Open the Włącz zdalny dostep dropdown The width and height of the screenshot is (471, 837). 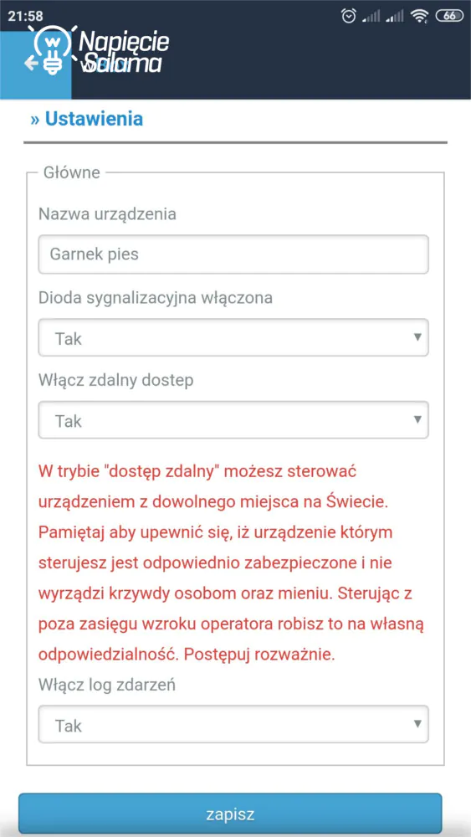[233, 420]
